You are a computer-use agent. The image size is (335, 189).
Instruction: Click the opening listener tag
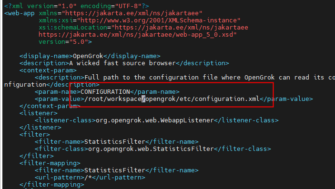coord(39,113)
